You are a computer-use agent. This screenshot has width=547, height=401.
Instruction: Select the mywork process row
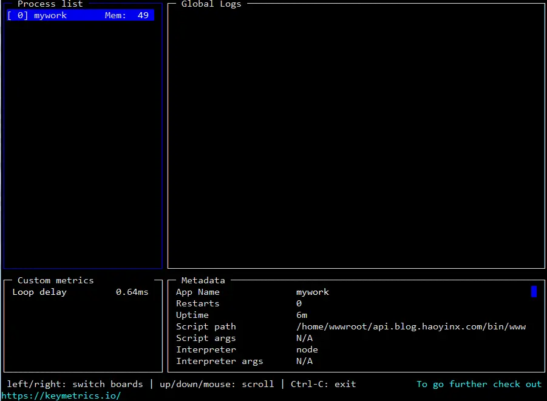coord(80,15)
